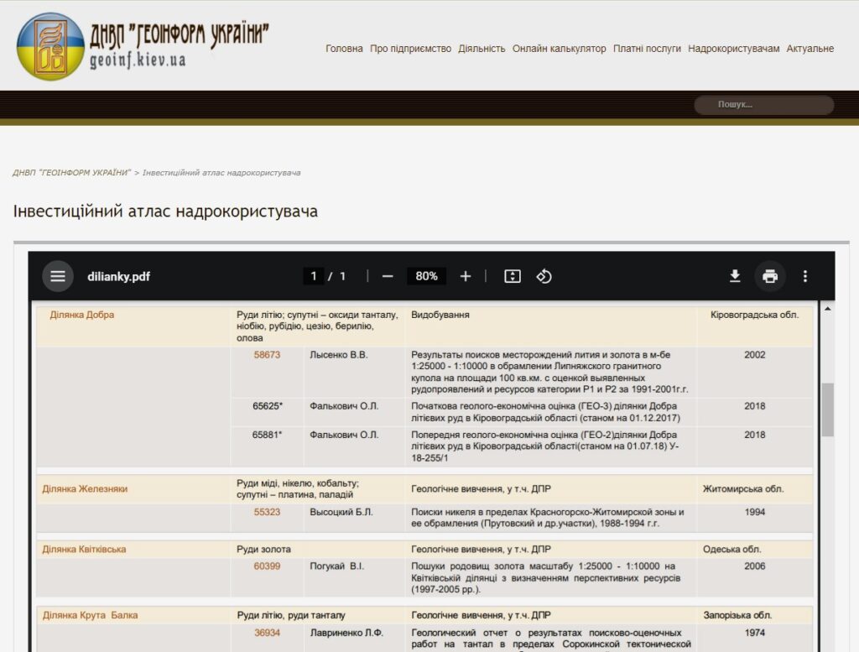The height and width of the screenshot is (652, 859).
Task: Open report link 58673
Action: coord(267,355)
